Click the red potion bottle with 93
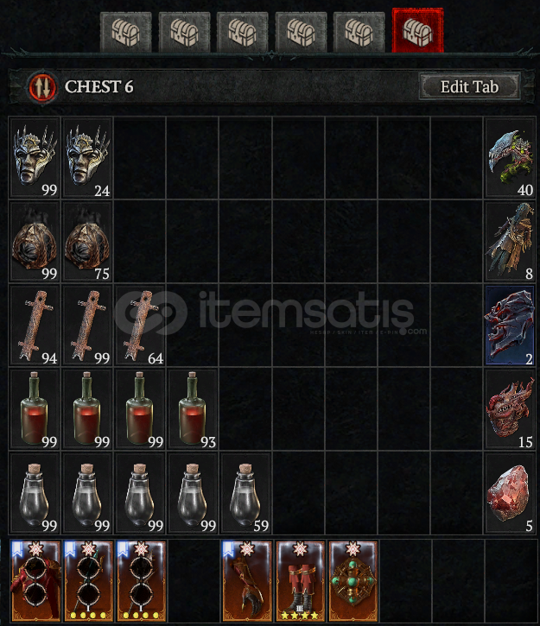 [193, 409]
